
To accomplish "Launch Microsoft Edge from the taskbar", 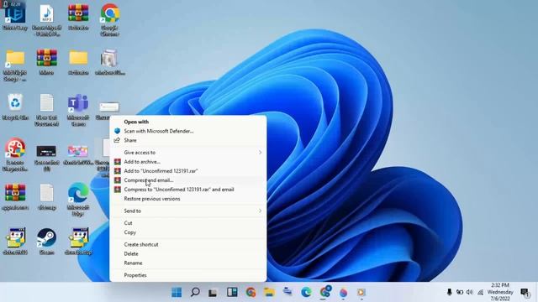I will [x=306, y=292].
